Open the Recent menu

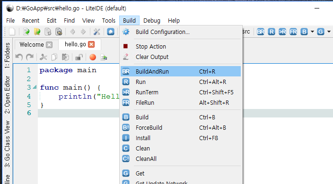[x=31, y=21]
